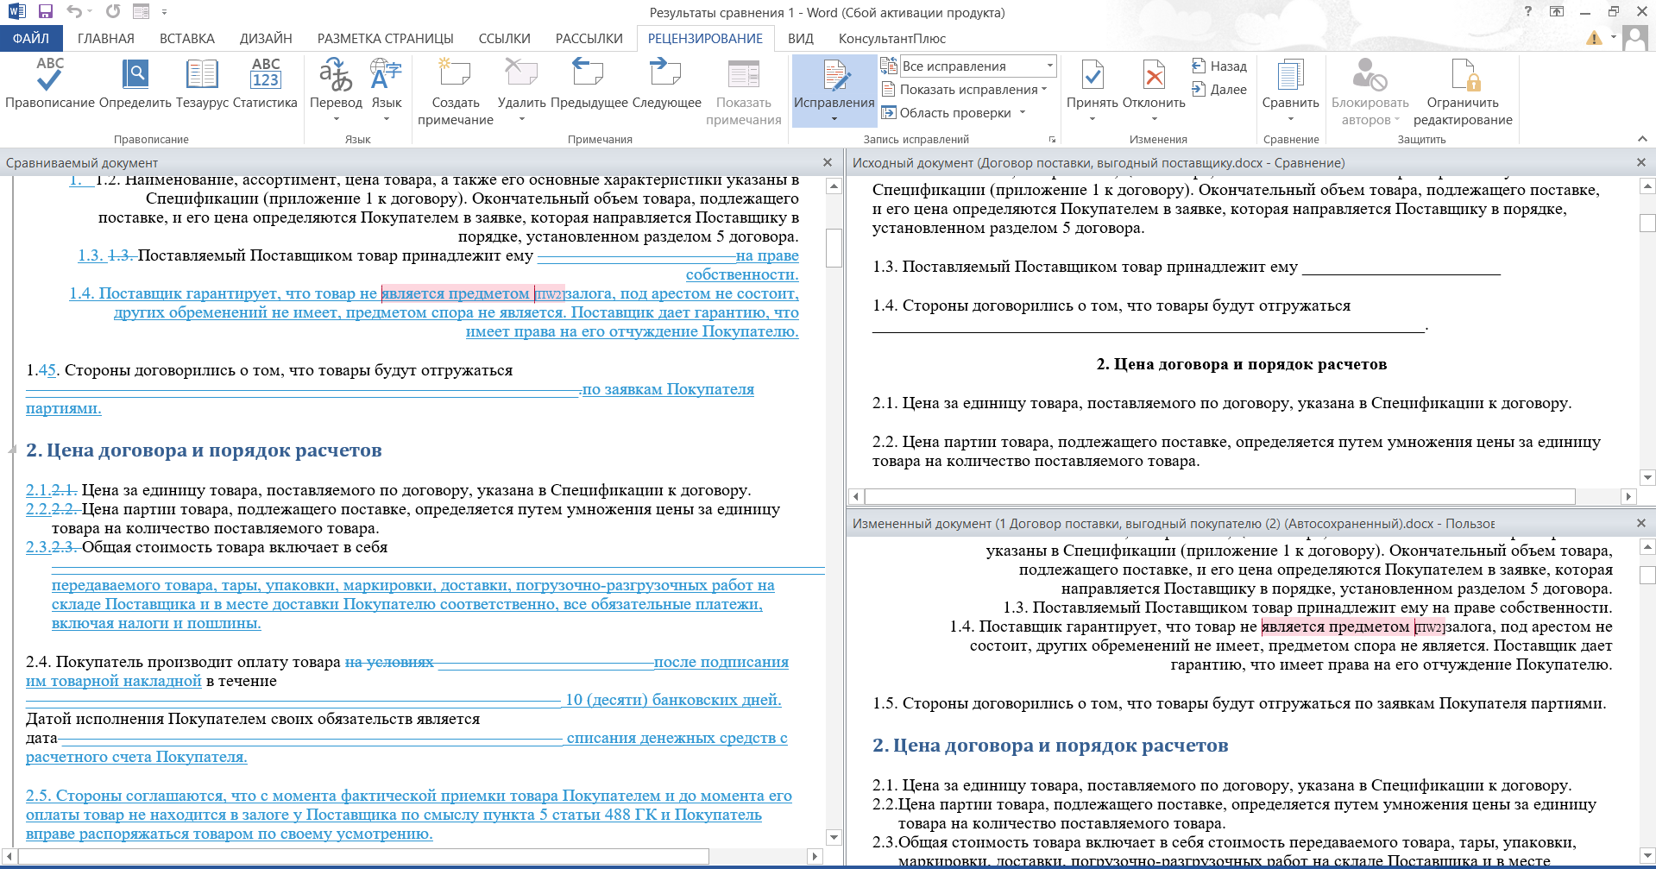The height and width of the screenshot is (869, 1656).
Task: Expand the Исправления button arrow
Action: [x=834, y=120]
